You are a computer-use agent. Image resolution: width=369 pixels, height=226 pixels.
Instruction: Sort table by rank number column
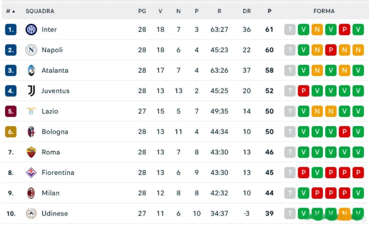10,11
